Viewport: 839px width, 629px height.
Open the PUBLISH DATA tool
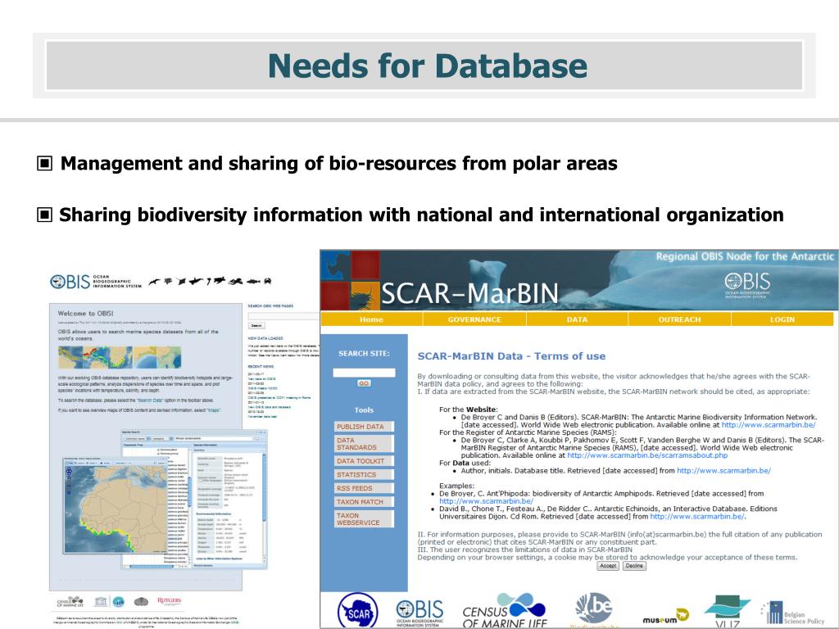click(x=364, y=426)
